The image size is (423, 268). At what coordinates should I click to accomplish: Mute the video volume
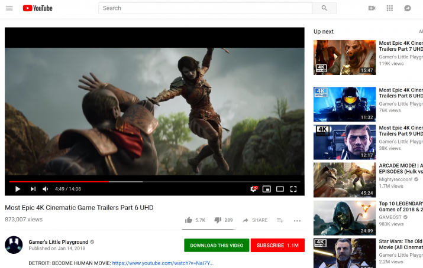pos(46,189)
